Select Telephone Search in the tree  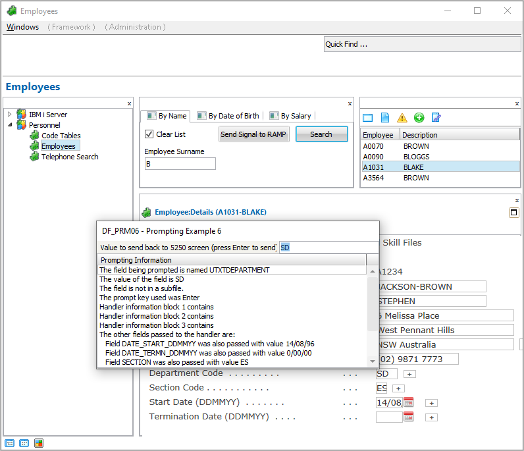[x=69, y=157]
